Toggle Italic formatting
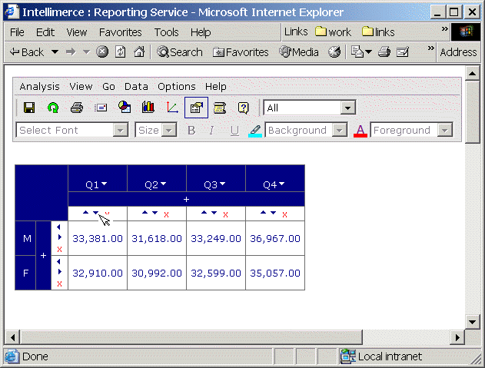Viewport: 485px width, 368px height. (211, 131)
